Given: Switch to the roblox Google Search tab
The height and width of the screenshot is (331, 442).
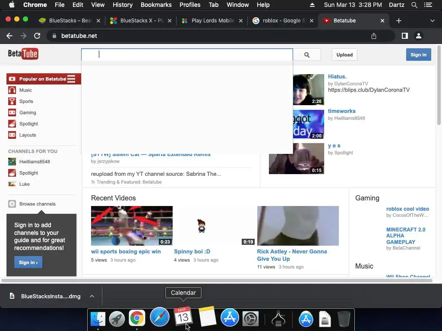Looking at the screenshot, I should (x=283, y=21).
